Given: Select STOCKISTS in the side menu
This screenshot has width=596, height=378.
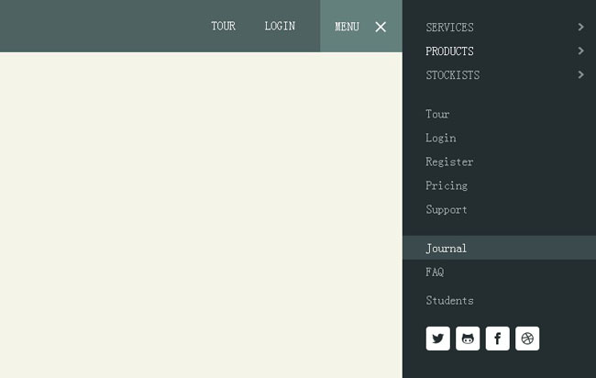Looking at the screenshot, I should (452, 75).
